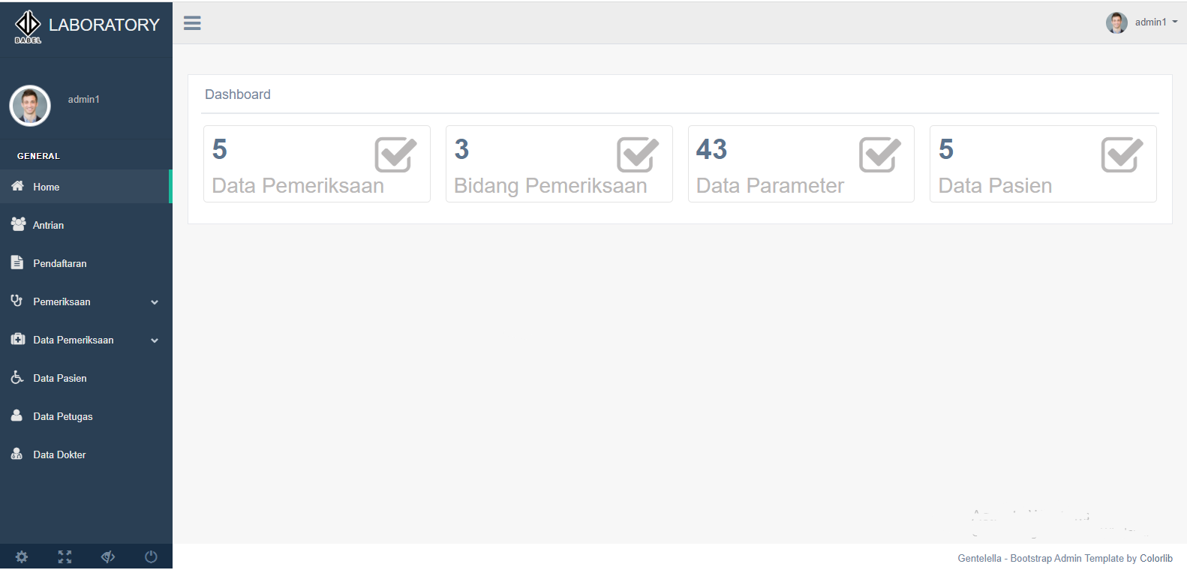Expand the Pemeriksaan submenu chevron
Viewport: 1187px width, 576px height.
point(155,301)
